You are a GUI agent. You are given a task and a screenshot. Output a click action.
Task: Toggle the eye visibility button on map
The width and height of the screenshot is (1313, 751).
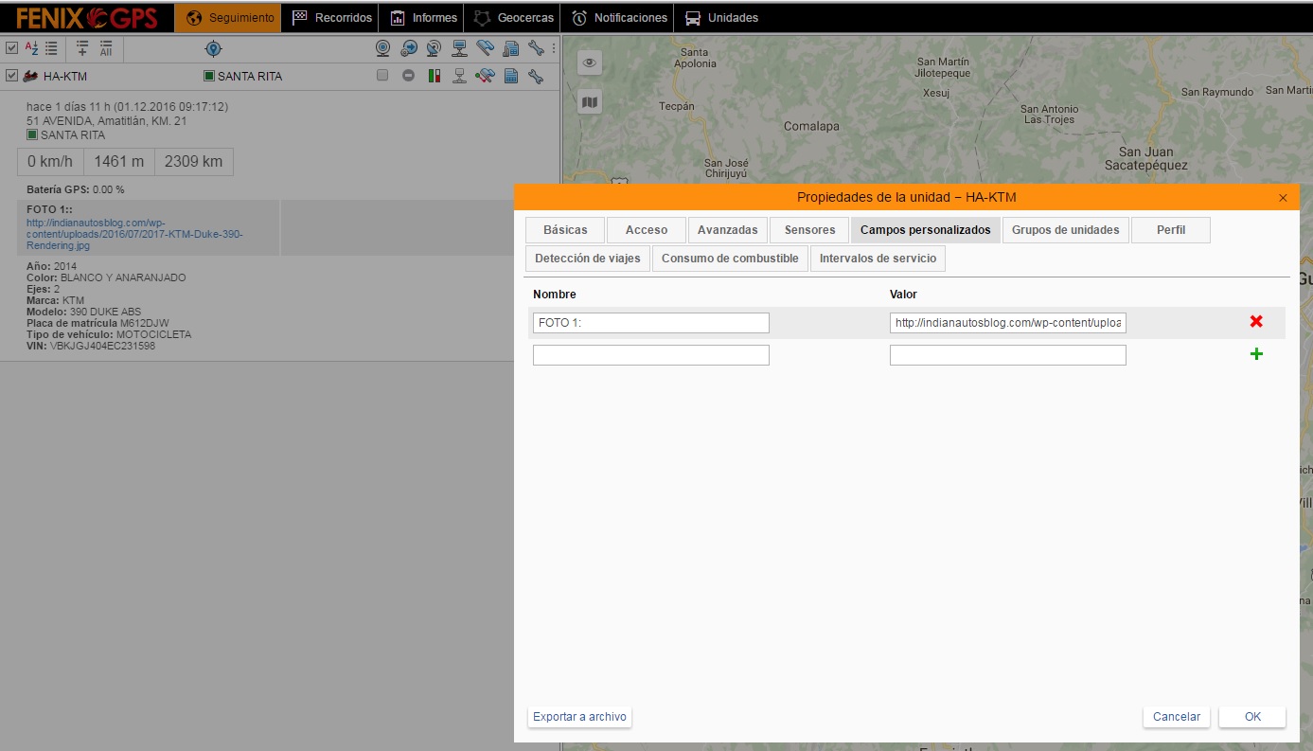[590, 63]
